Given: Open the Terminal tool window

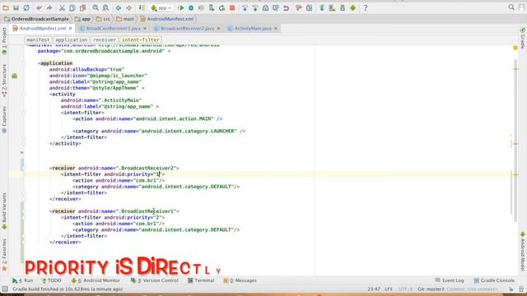Looking at the screenshot, I should [x=201, y=280].
